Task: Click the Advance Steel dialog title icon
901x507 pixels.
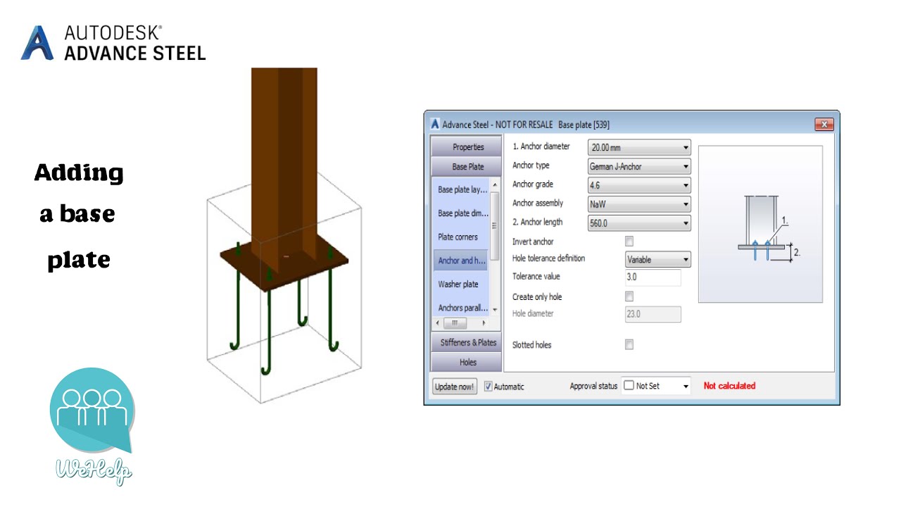Action: pos(435,125)
